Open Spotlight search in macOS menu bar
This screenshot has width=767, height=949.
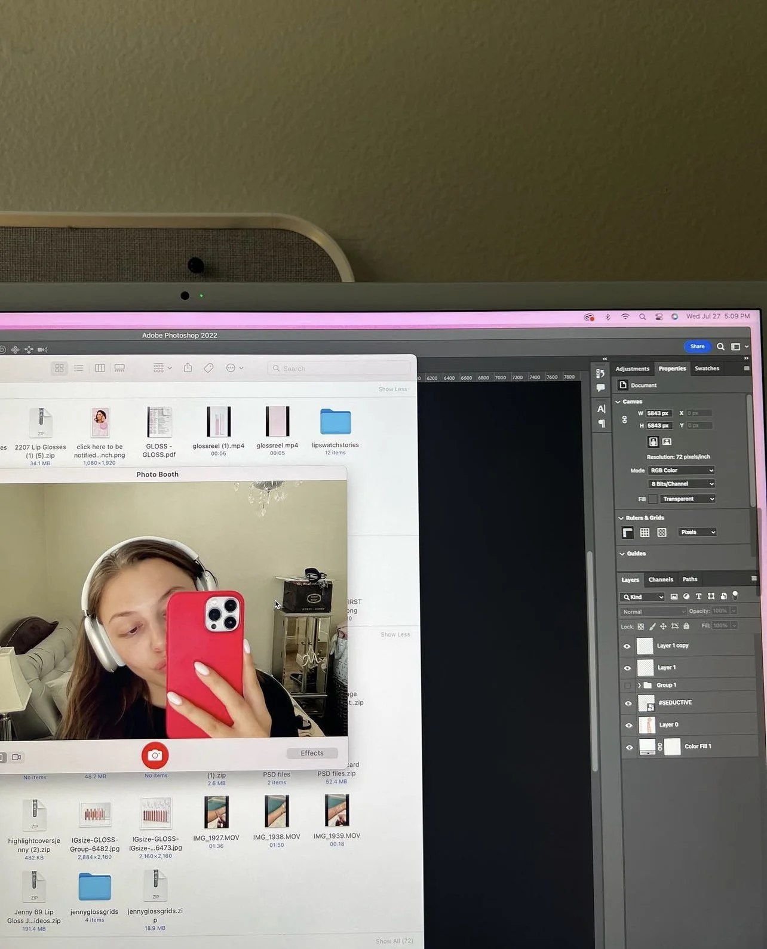[x=643, y=317]
